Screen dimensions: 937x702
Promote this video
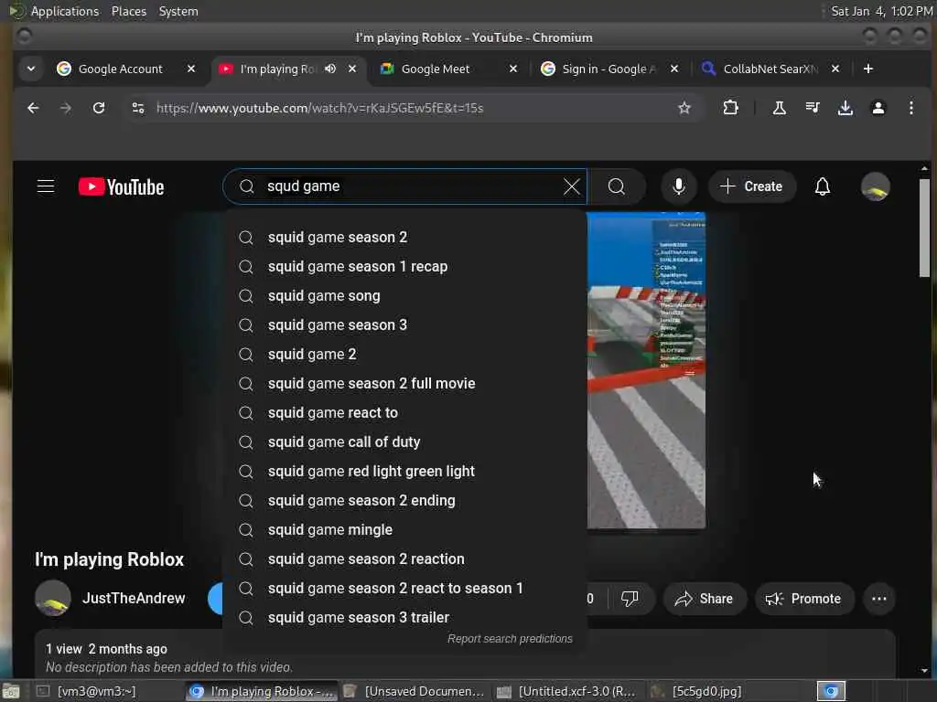click(804, 598)
